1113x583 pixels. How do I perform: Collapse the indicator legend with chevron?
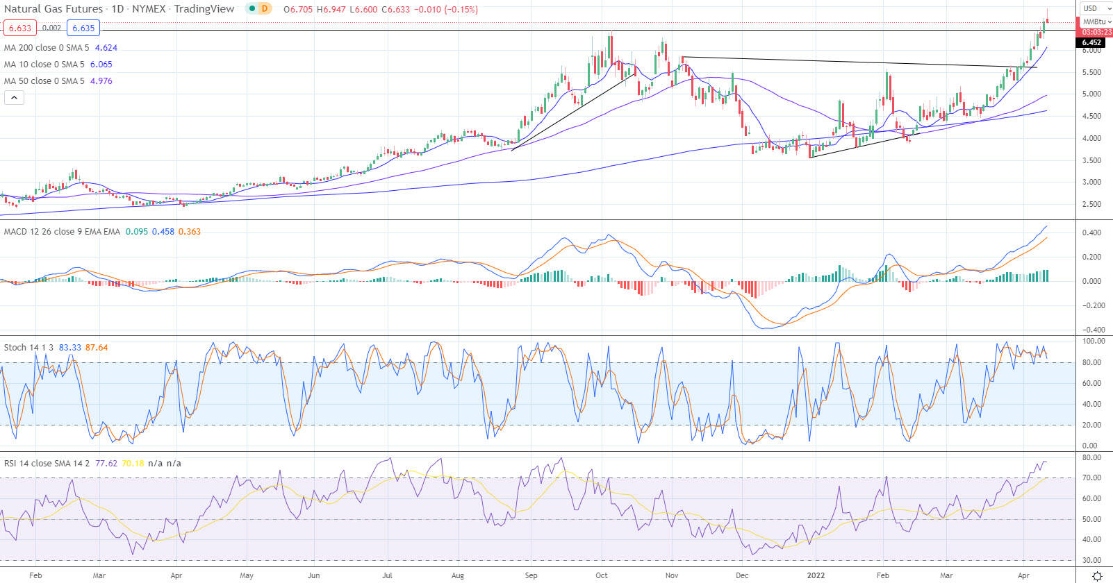pos(14,98)
